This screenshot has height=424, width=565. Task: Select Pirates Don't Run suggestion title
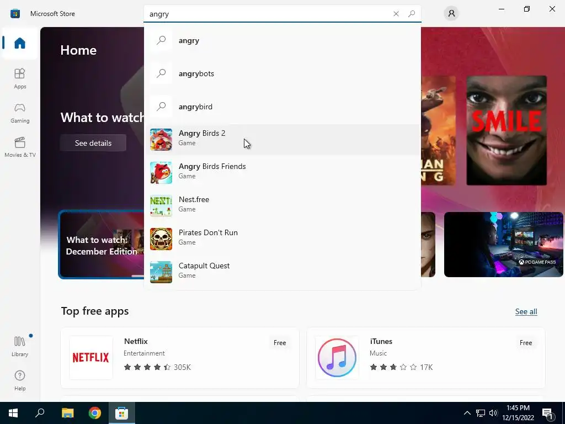click(x=208, y=232)
